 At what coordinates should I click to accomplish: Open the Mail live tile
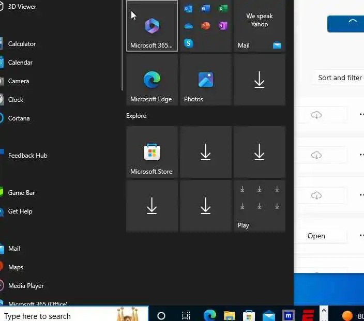point(260,25)
